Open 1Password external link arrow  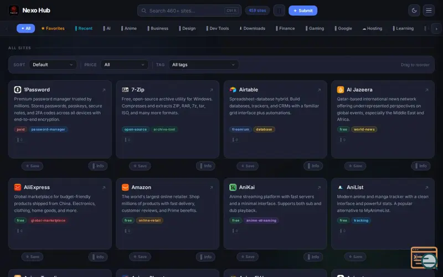104,90
